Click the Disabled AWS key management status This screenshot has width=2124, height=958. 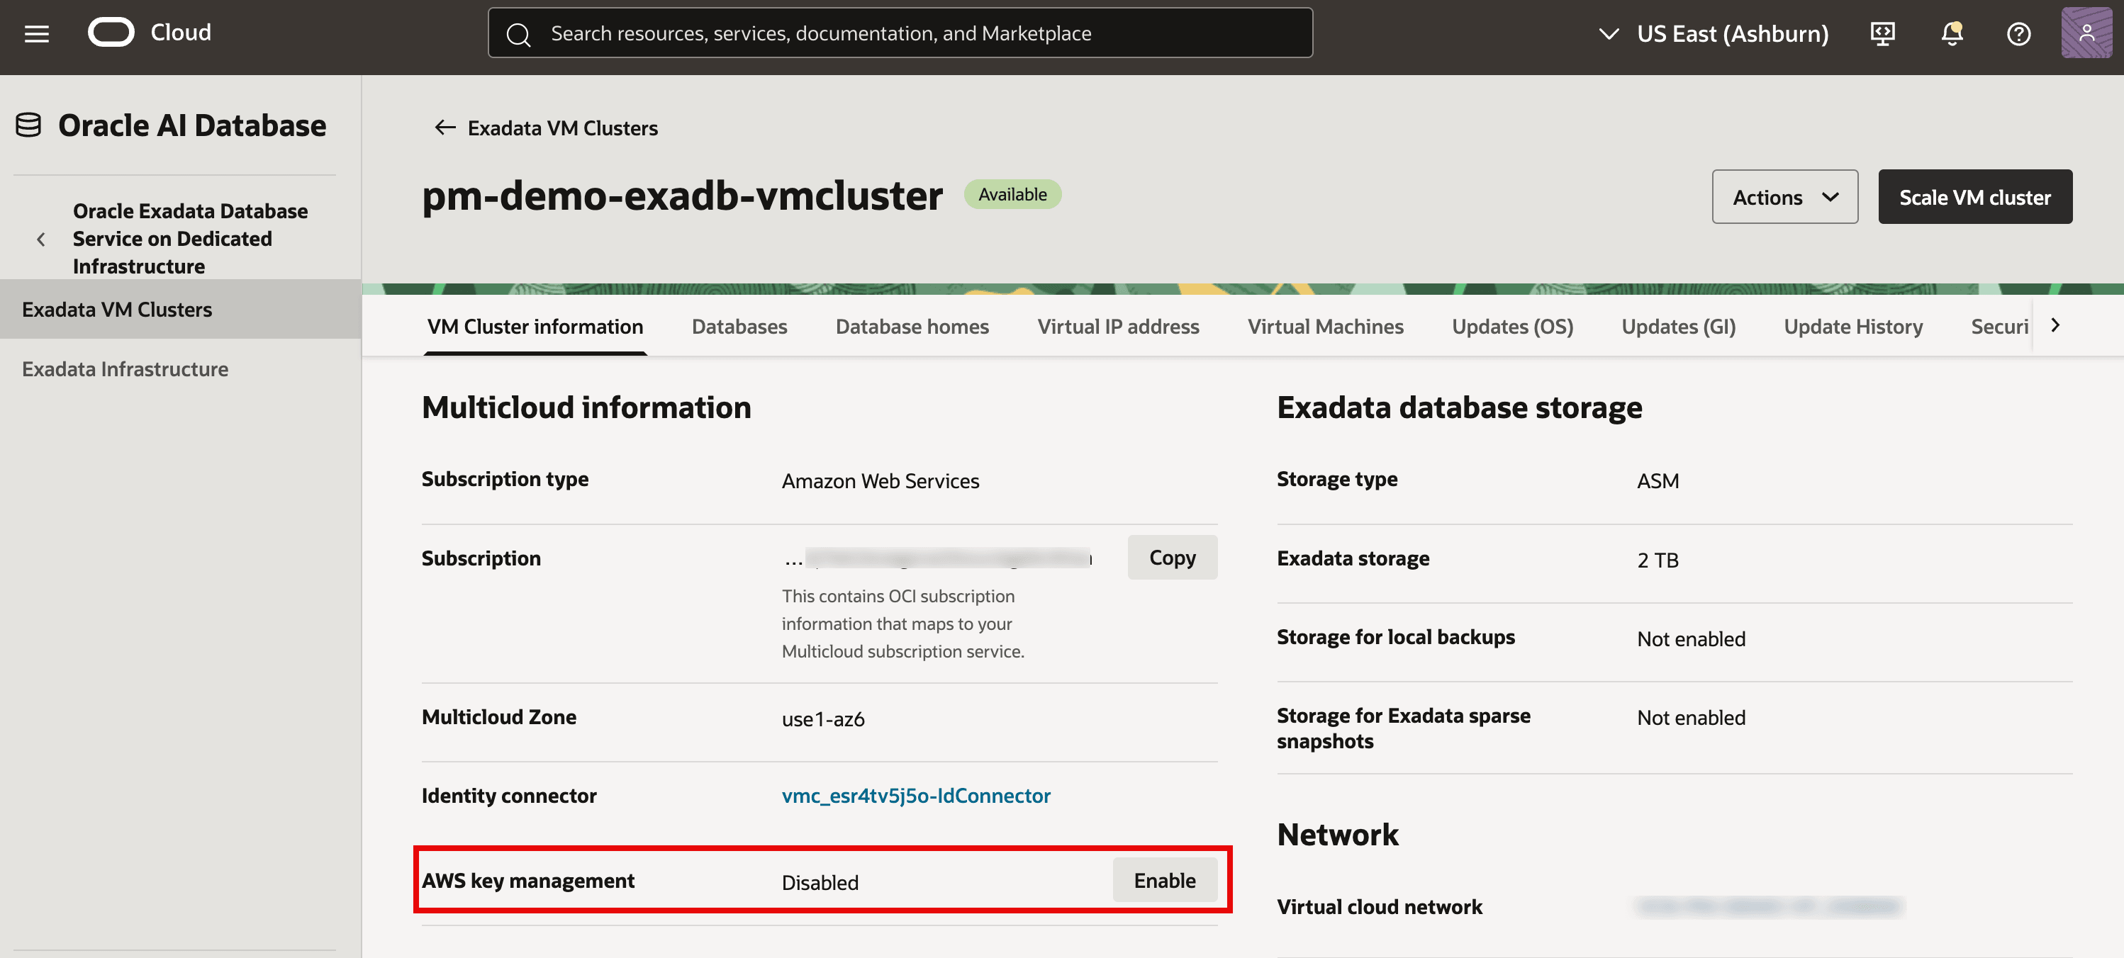click(820, 882)
